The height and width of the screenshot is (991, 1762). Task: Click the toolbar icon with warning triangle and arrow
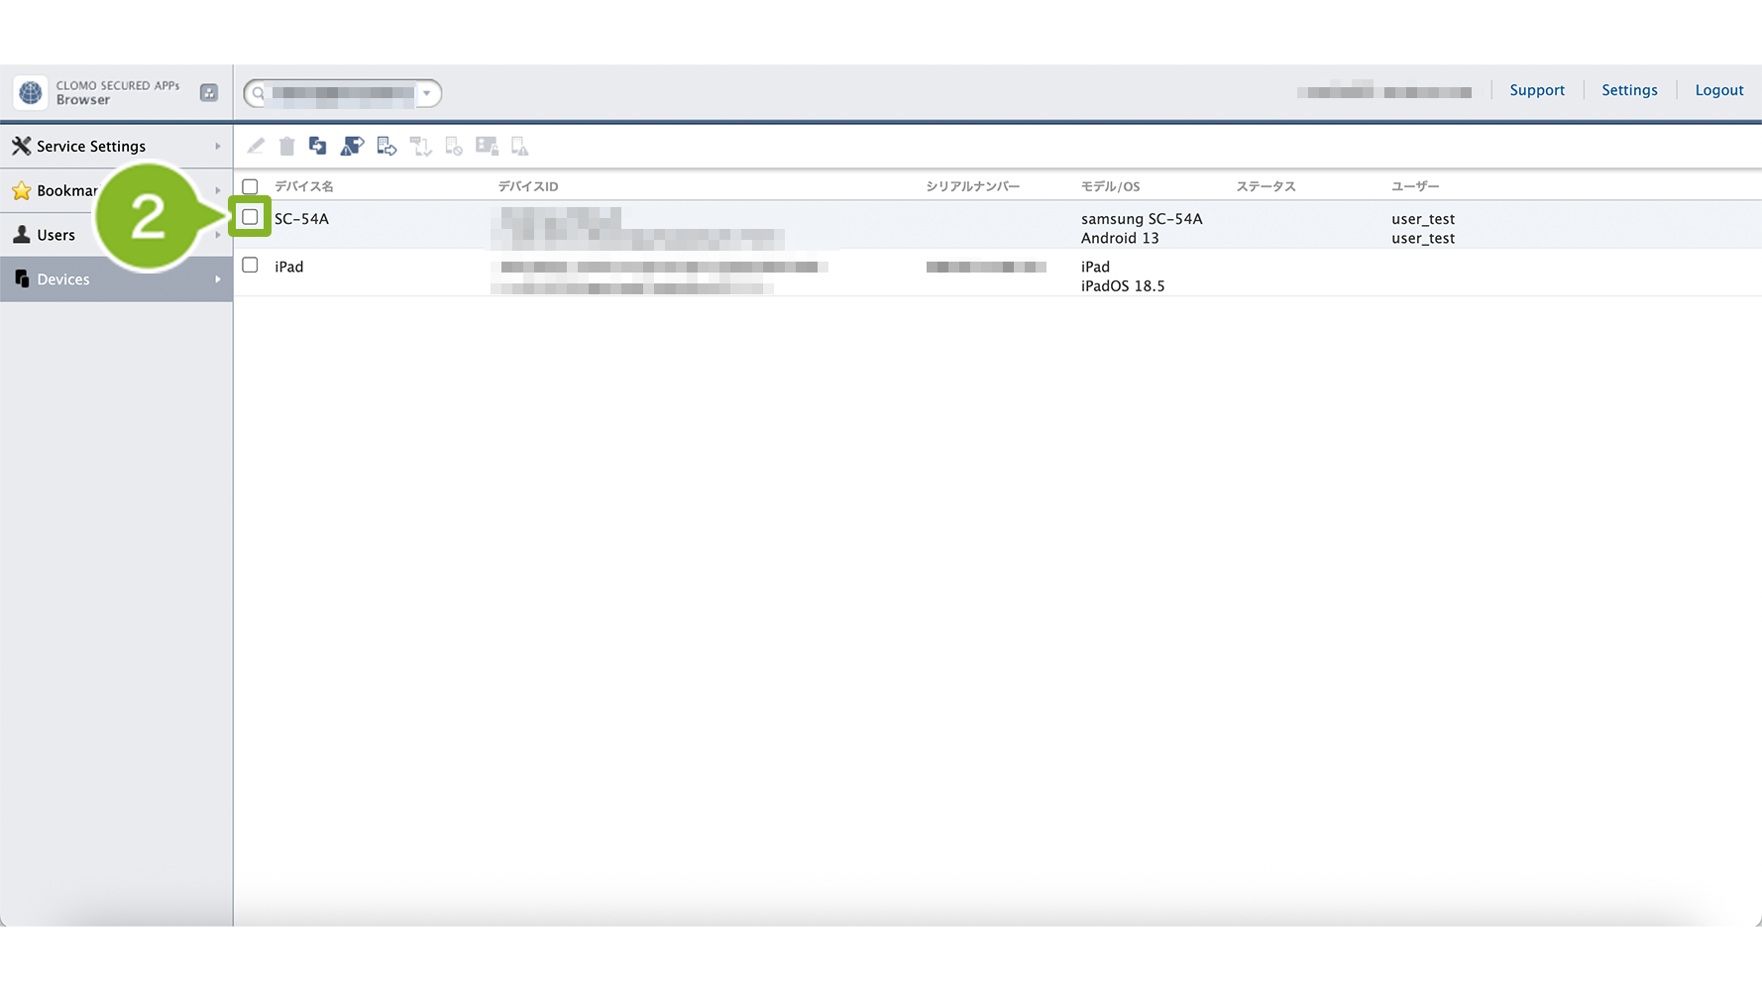(x=352, y=147)
